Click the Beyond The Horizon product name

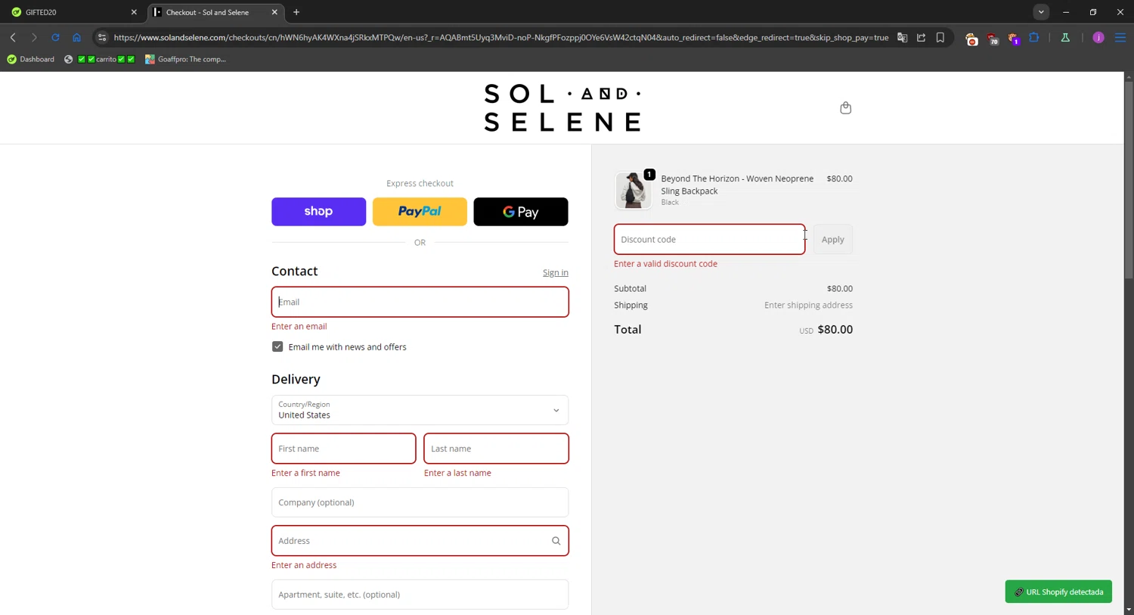click(737, 185)
